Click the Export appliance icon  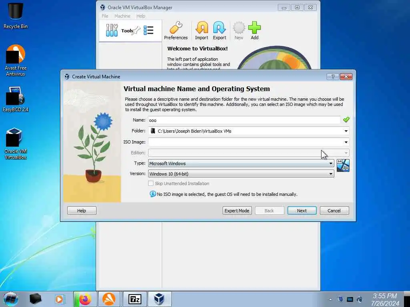[x=219, y=30]
